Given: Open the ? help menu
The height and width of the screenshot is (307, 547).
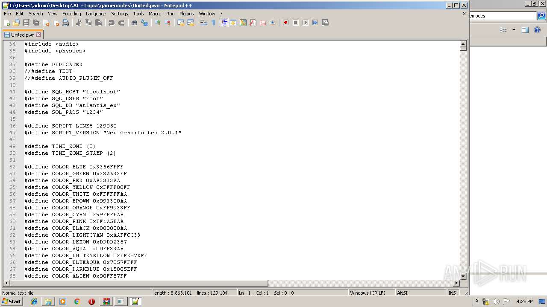Looking at the screenshot, I should 221,14.
